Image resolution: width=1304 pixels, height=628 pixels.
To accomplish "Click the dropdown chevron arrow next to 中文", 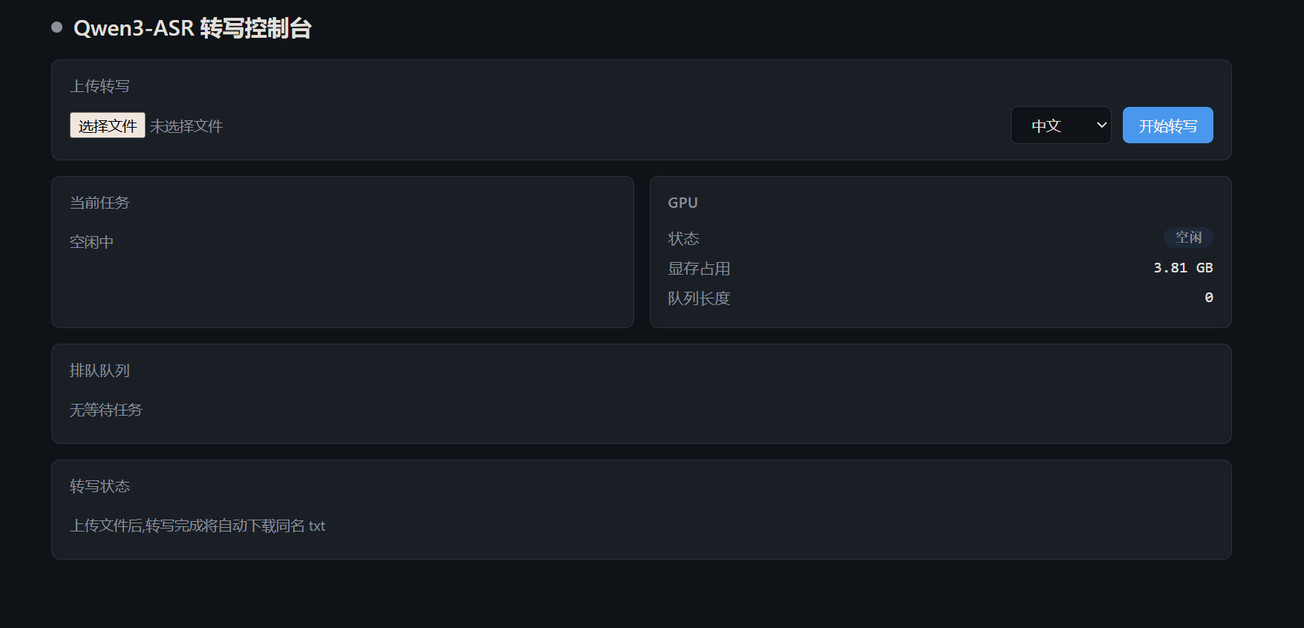I will [x=1101, y=125].
